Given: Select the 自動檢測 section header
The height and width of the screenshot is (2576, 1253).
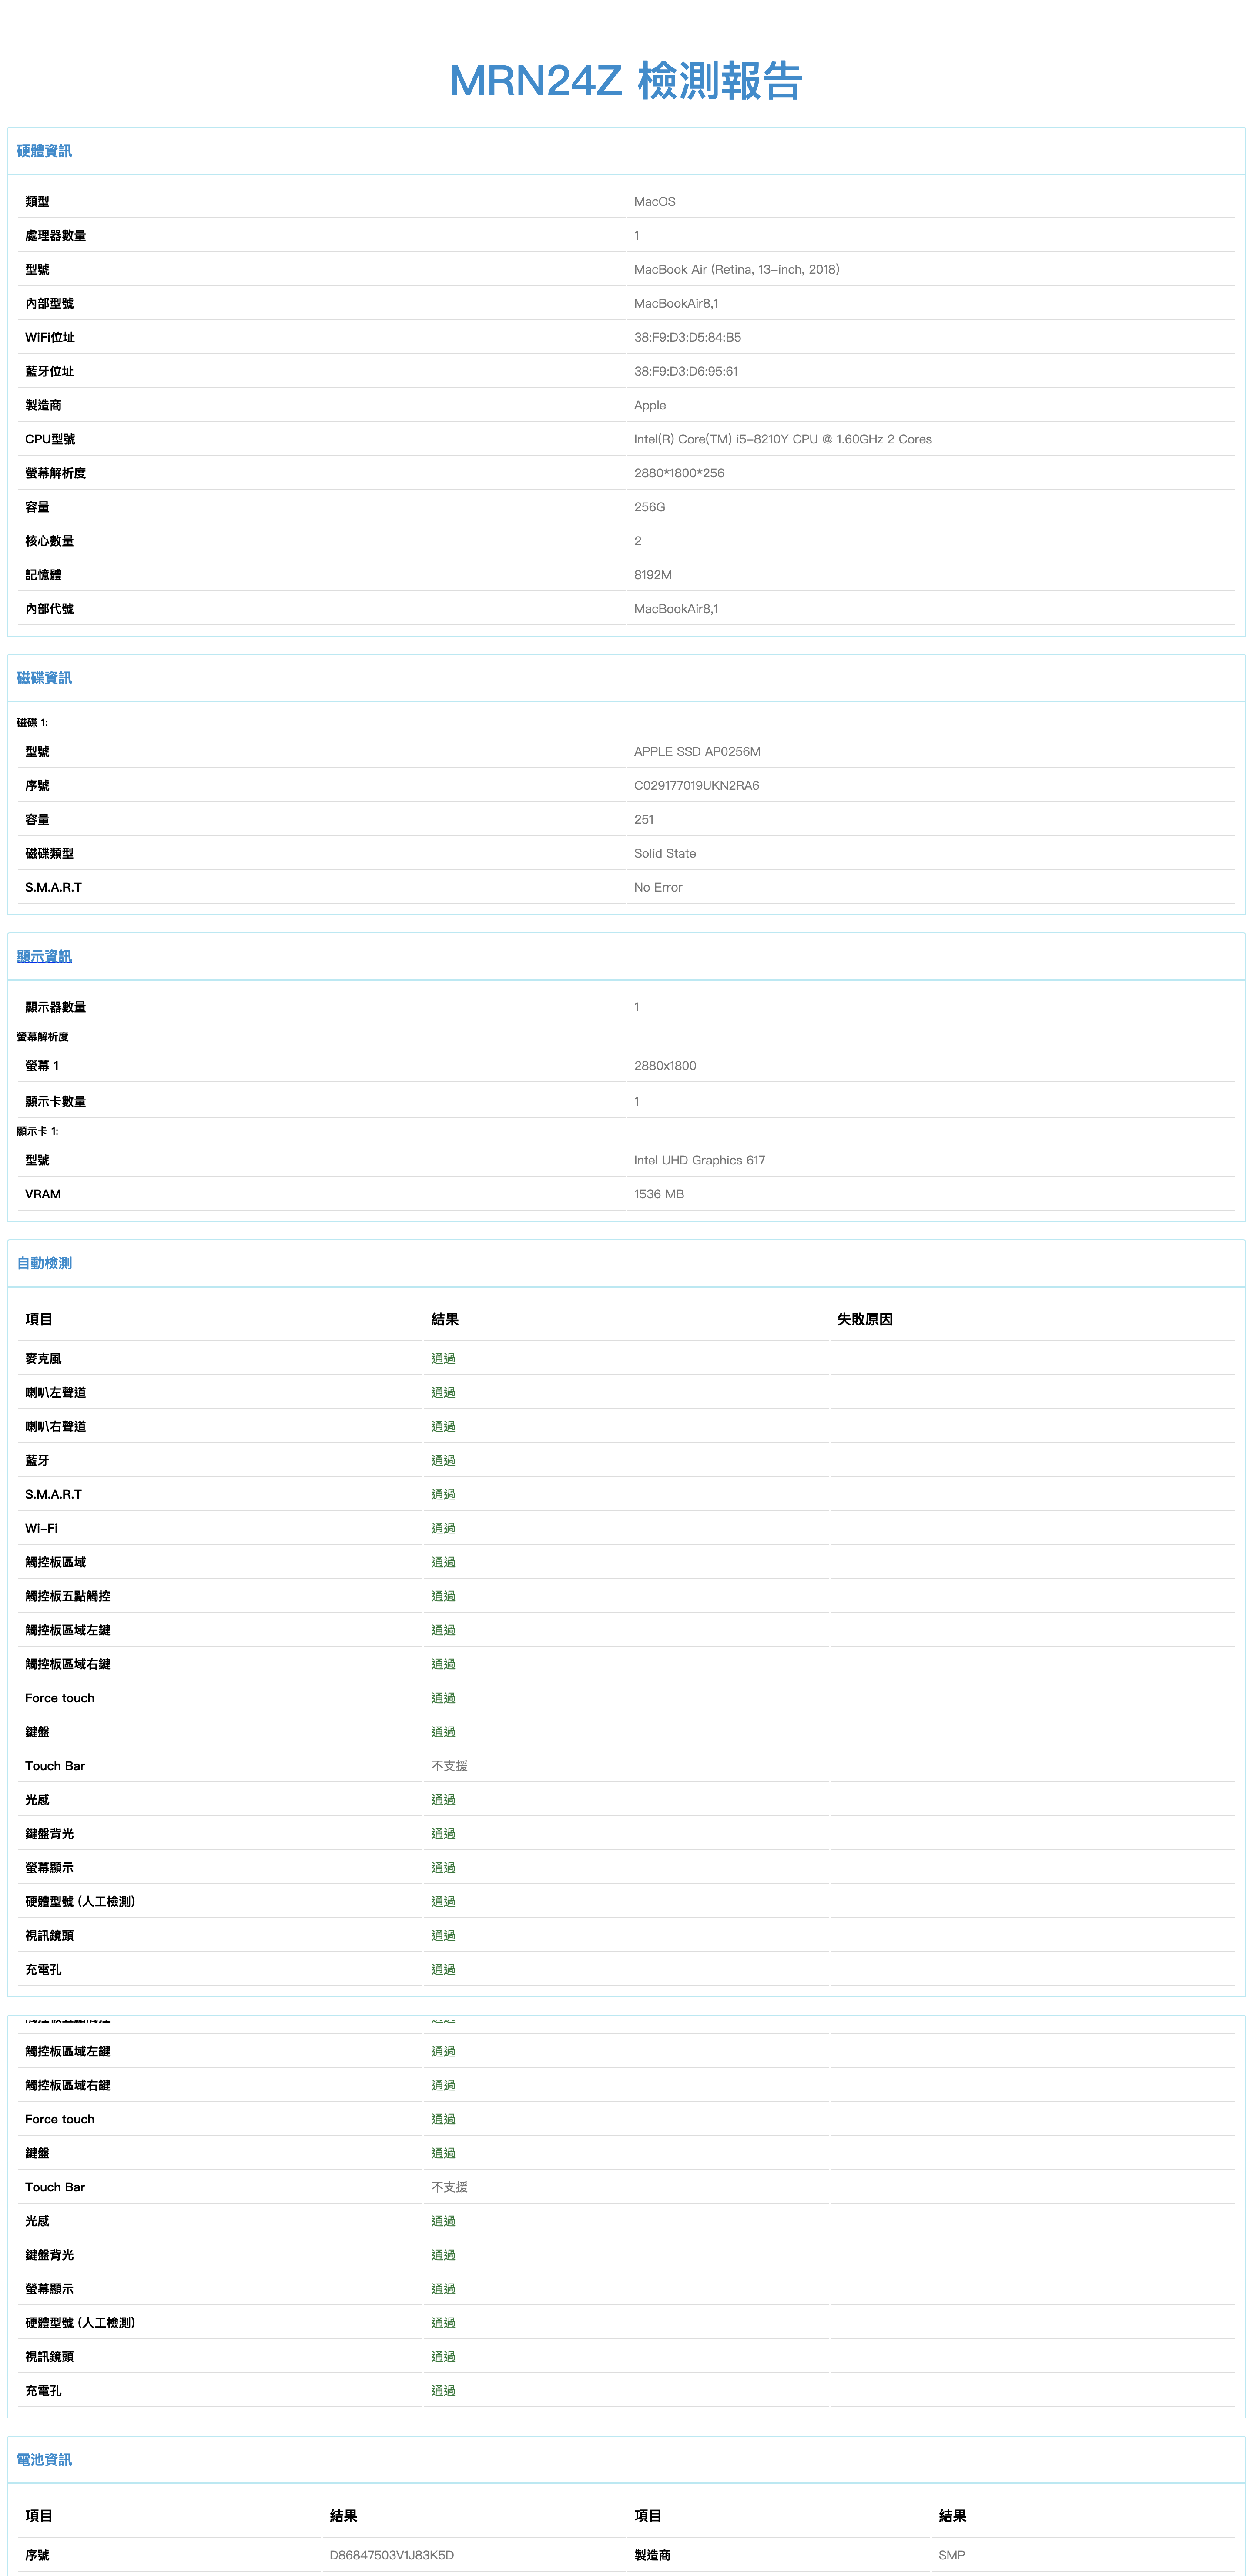Looking at the screenshot, I should 44,1263.
